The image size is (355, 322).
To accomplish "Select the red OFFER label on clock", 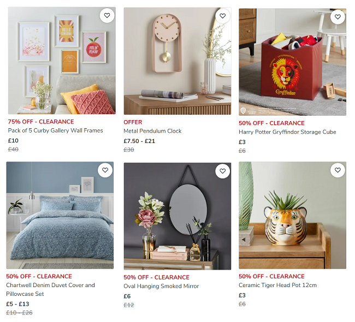I will tap(133, 122).
